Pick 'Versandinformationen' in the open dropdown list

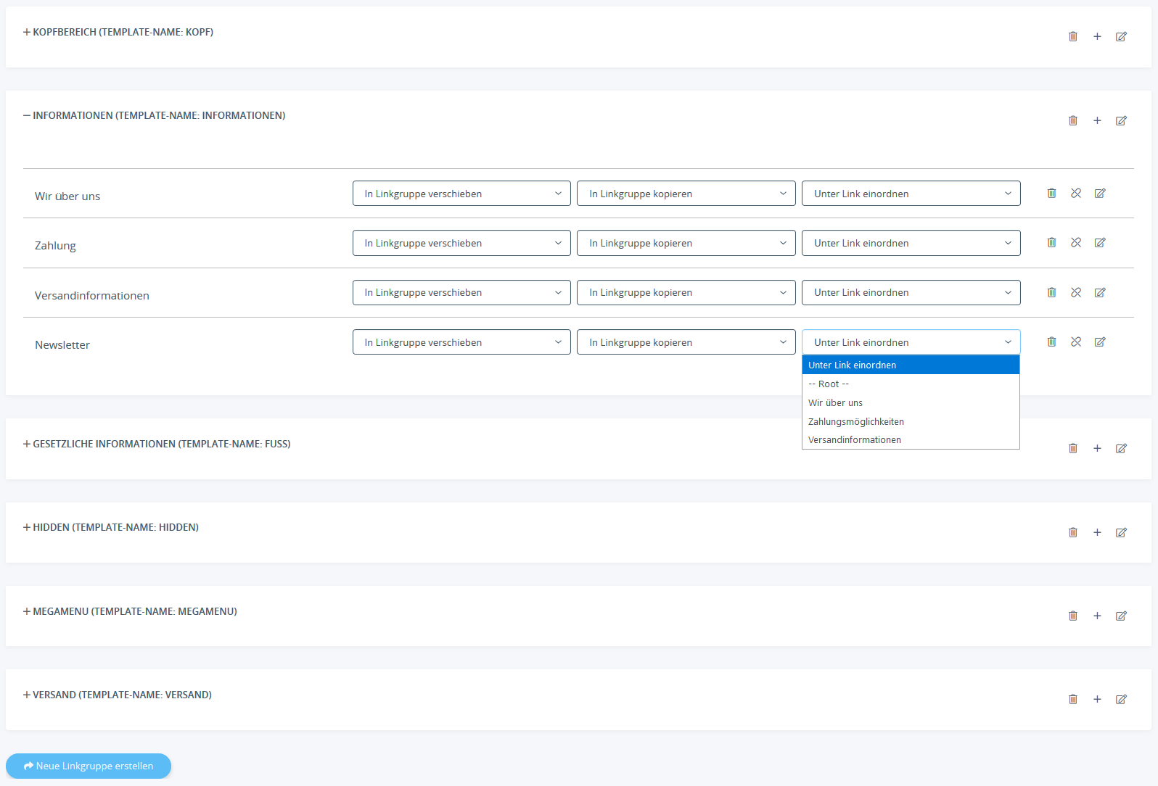pos(855,440)
